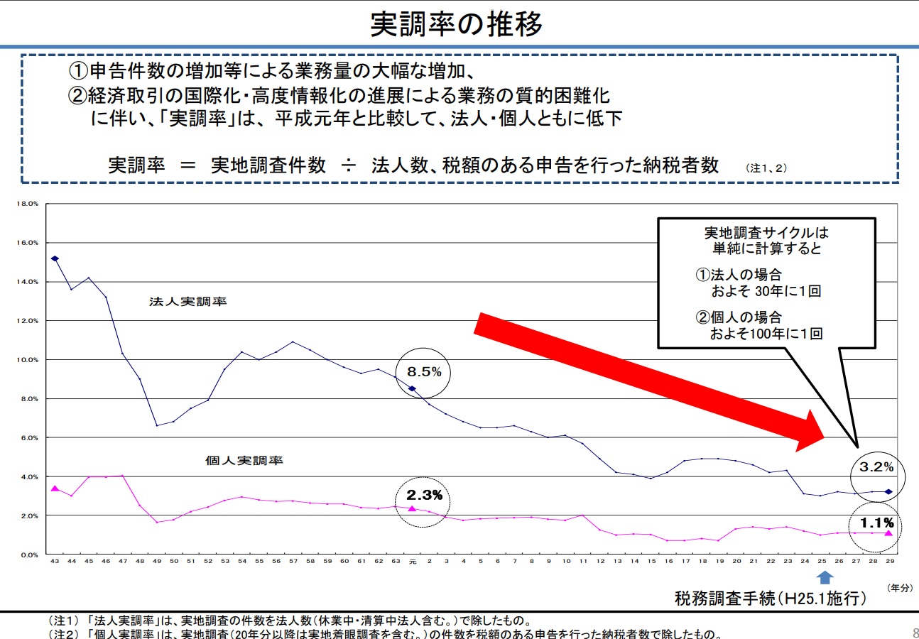Click the circled 3.2% value label
919x639 pixels.
[x=876, y=467]
